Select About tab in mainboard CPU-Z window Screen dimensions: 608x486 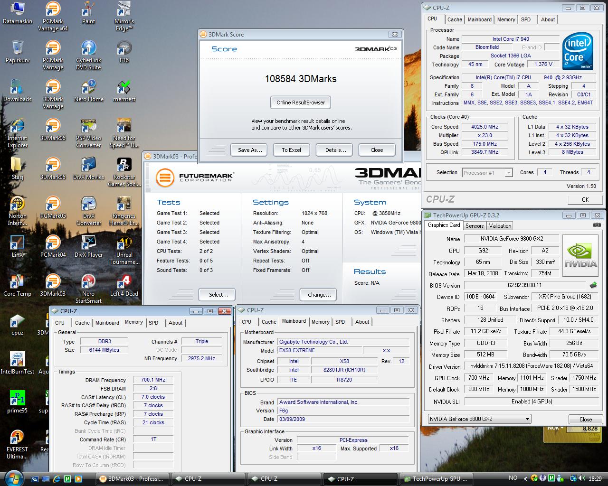[x=362, y=322]
